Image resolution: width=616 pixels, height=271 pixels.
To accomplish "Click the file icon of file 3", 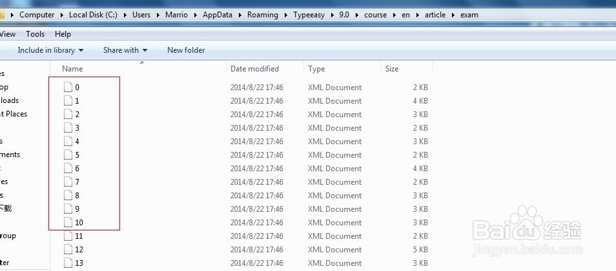I will point(68,127).
